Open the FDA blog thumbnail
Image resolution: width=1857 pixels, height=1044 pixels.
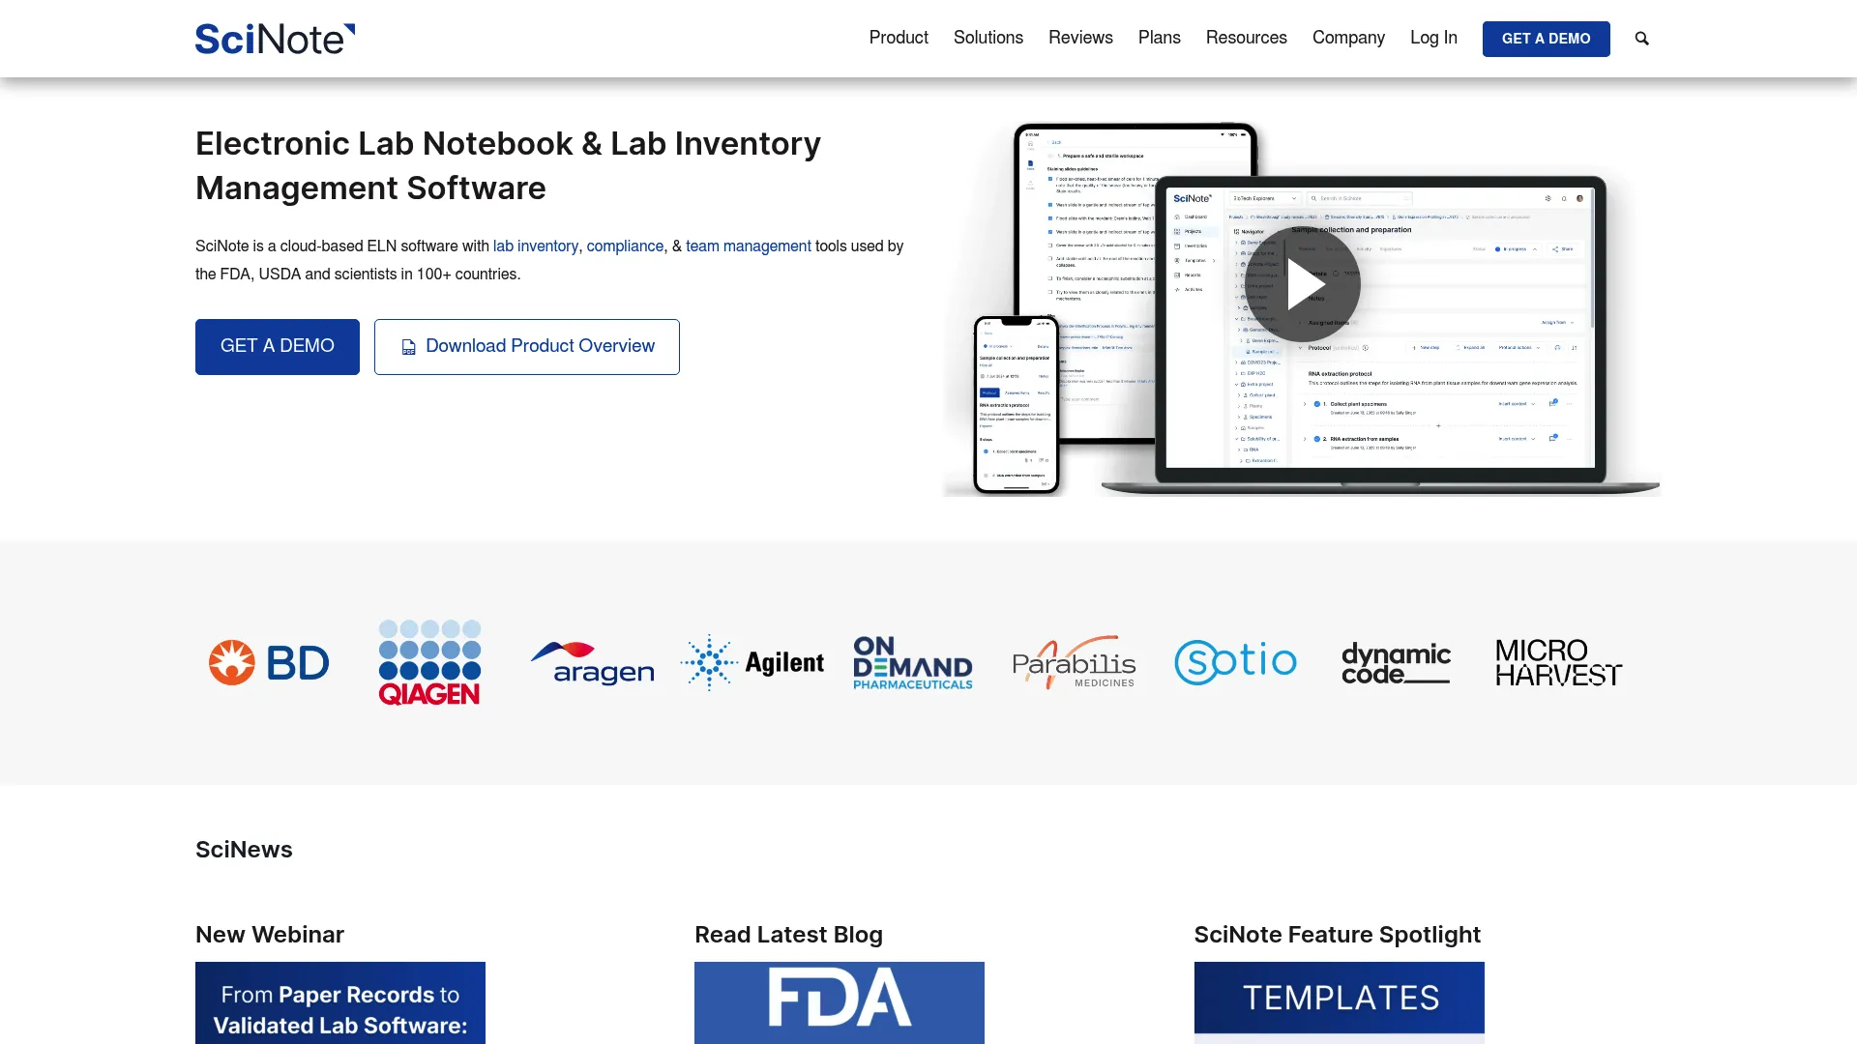pos(840,1002)
